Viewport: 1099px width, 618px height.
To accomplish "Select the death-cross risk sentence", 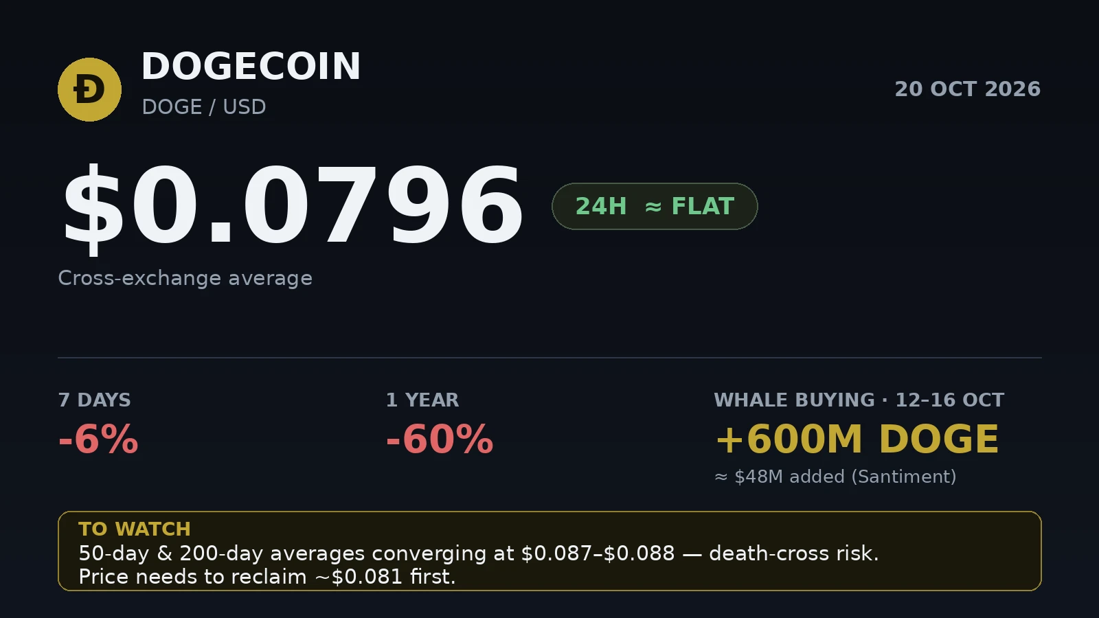I will [x=479, y=553].
